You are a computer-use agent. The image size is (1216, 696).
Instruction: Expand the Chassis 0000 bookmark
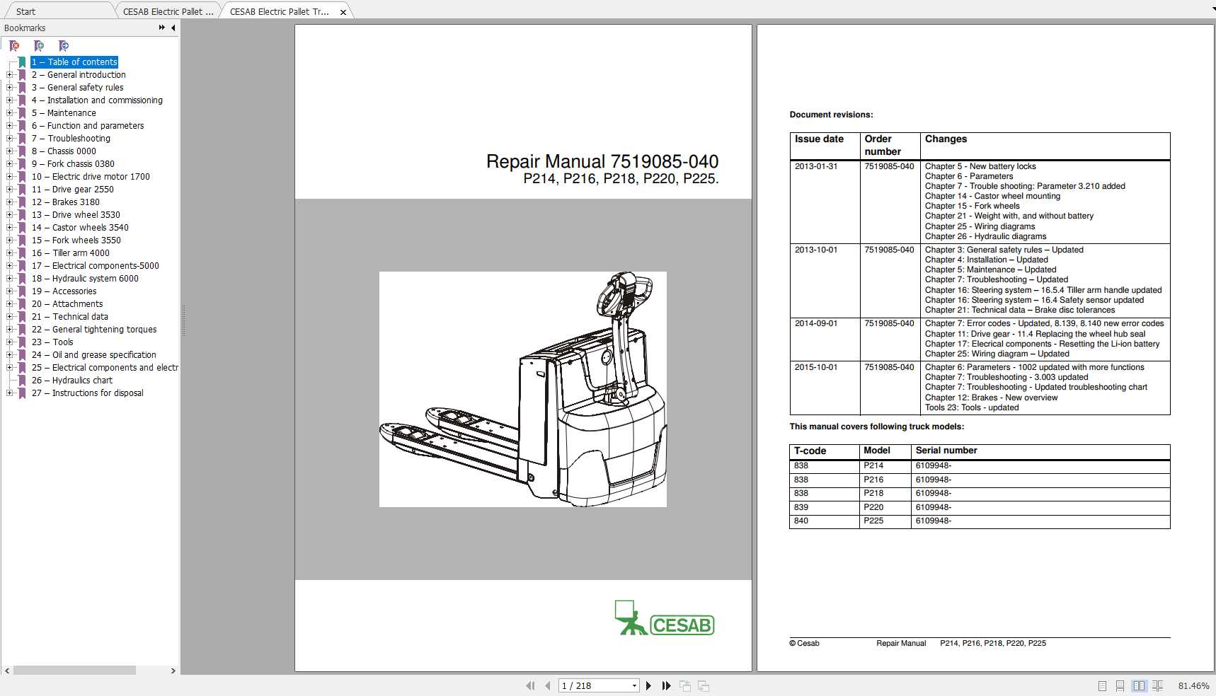pos(10,151)
